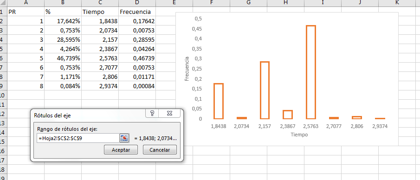
Task: Select column G header
Action: point(248,3)
